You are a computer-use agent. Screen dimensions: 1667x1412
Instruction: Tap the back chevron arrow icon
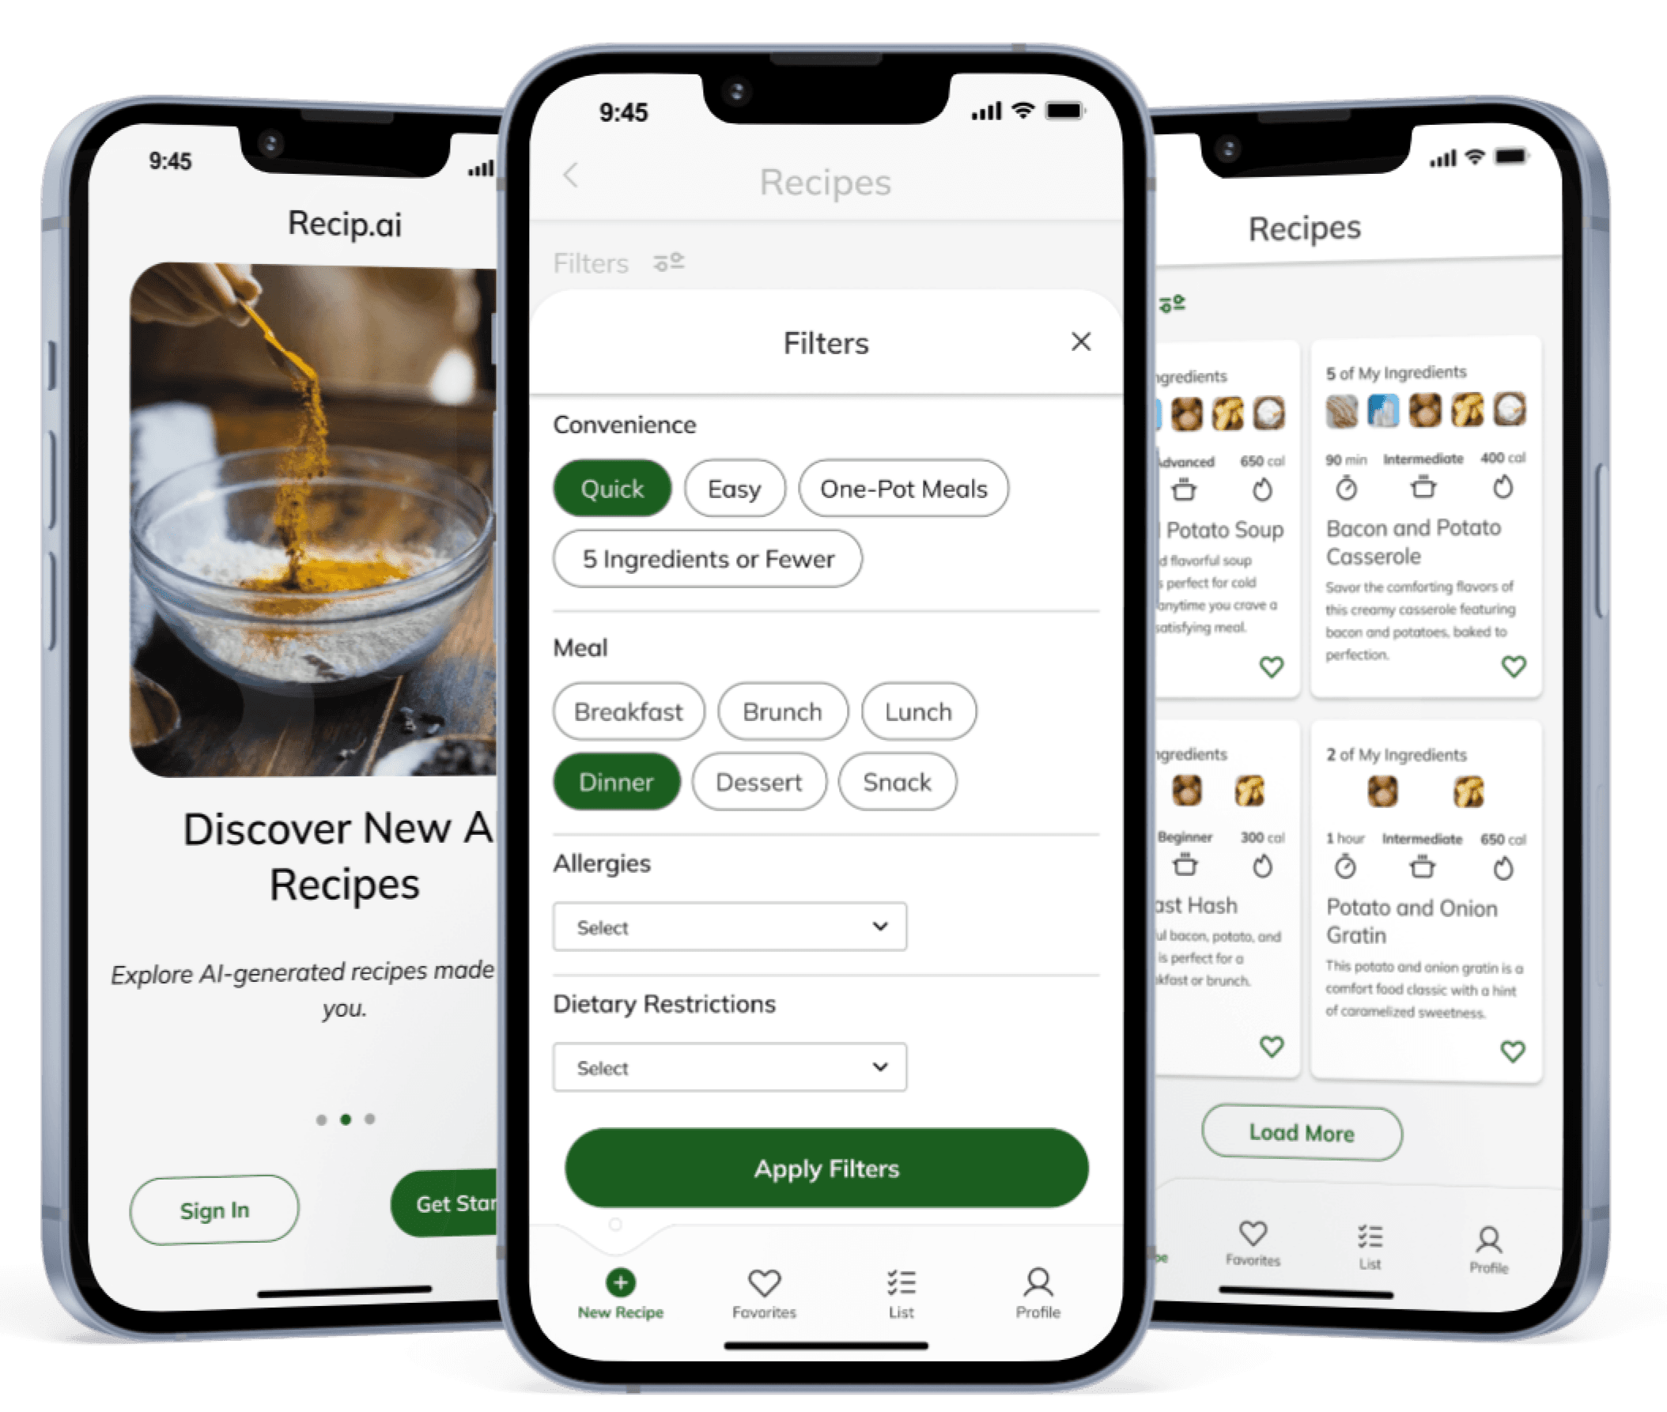coord(572,179)
